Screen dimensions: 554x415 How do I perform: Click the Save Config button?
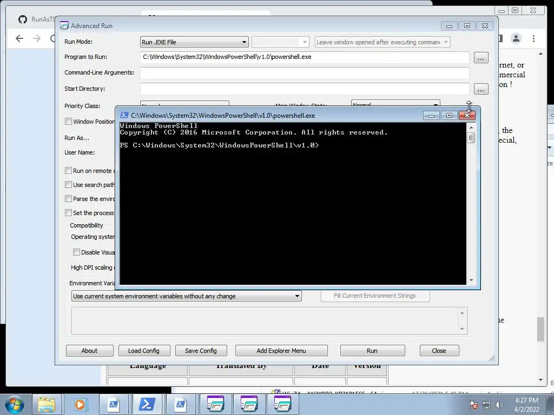pyautogui.click(x=201, y=350)
